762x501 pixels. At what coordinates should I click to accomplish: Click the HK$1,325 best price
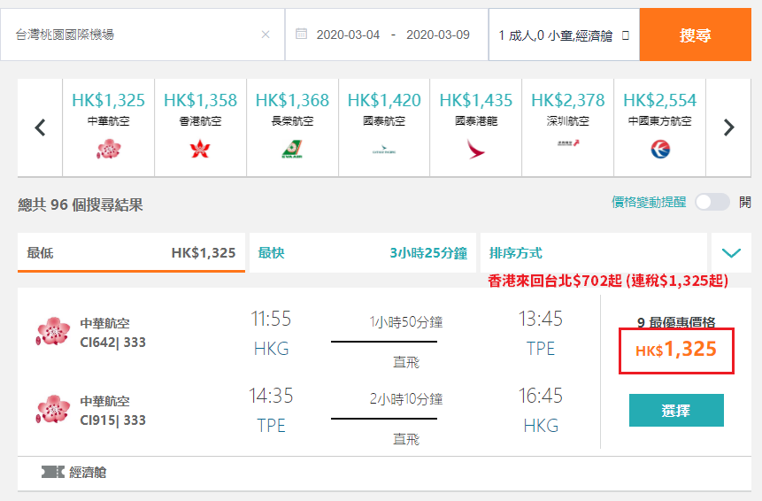coord(676,350)
